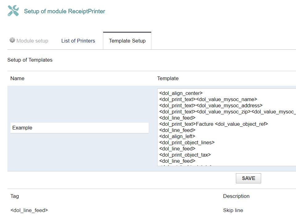Click the wrench and screwdriver setup icon
296x217 pixels.
tap(13, 11)
